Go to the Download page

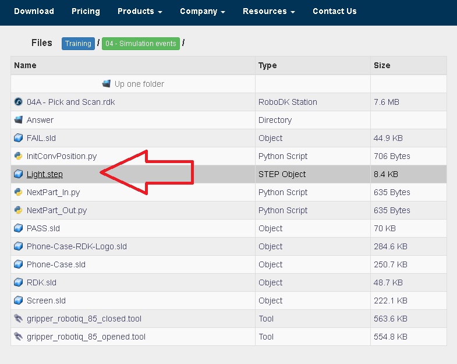coord(34,11)
